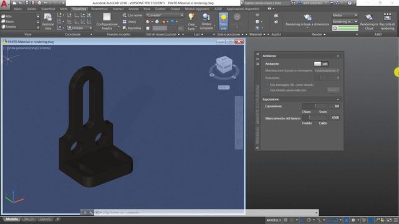Click the Save icon in quick access toolbar
This screenshot has height=224, width=399.
tap(27, 3)
